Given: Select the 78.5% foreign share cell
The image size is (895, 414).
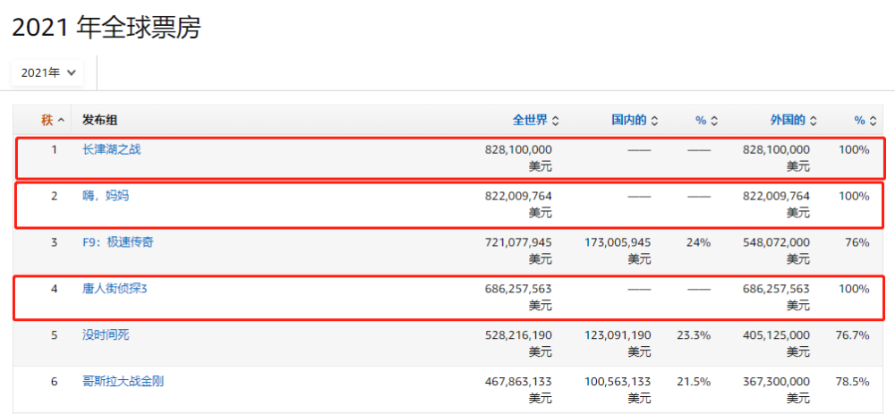Looking at the screenshot, I should [x=852, y=381].
